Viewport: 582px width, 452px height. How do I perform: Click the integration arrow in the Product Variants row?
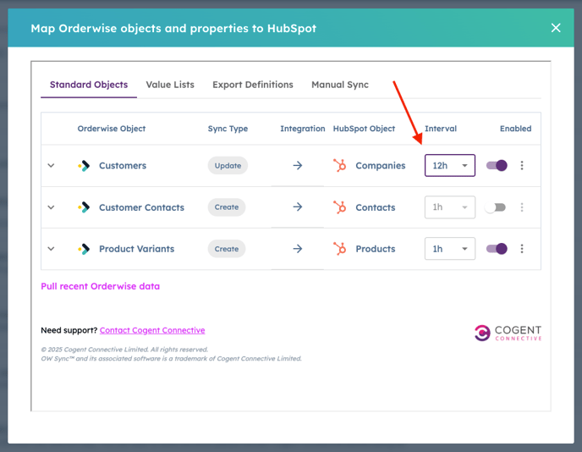(298, 249)
